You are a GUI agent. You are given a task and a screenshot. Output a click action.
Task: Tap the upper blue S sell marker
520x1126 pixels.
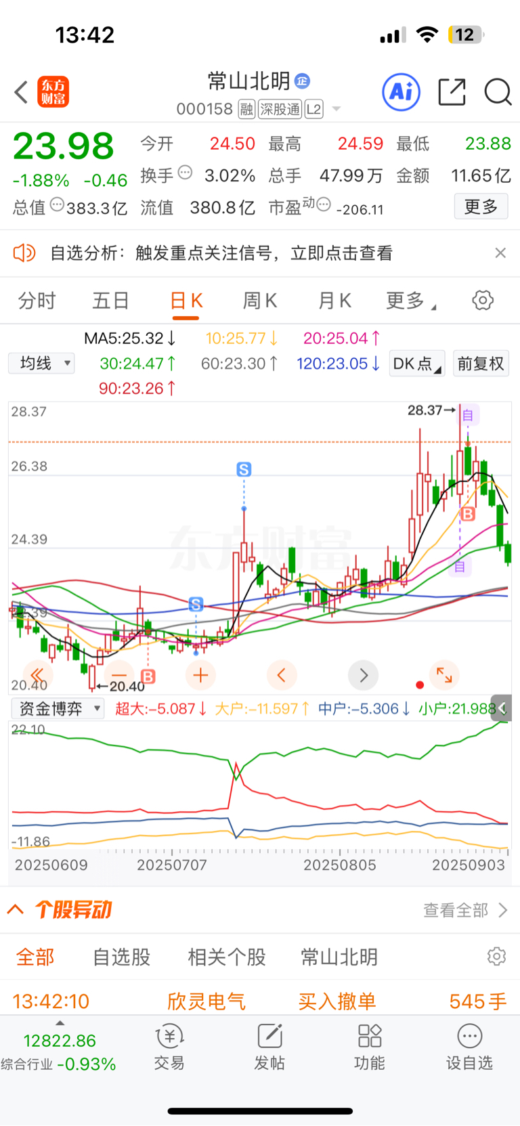(x=244, y=469)
